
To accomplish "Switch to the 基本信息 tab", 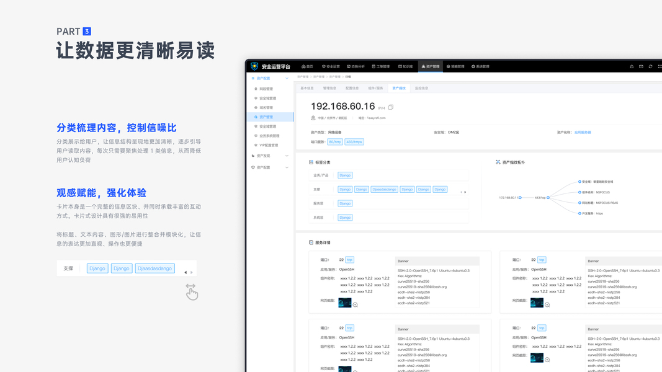I will 307,88.
